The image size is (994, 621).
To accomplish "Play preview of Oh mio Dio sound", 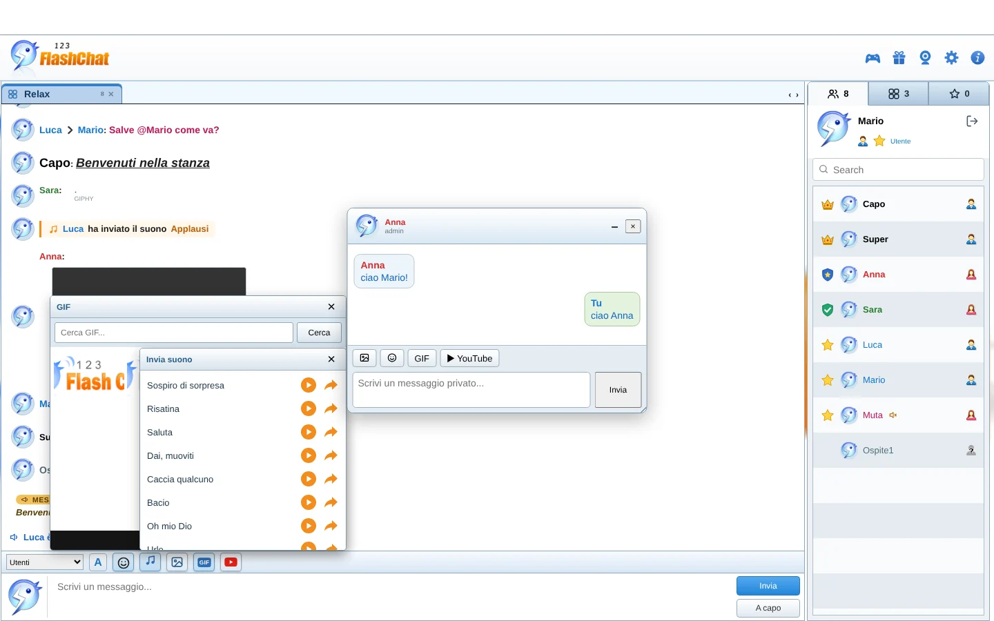I will 309,526.
